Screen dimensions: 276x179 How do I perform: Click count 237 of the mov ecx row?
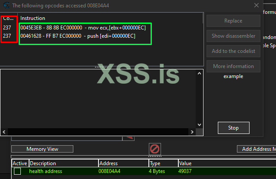point(7,28)
